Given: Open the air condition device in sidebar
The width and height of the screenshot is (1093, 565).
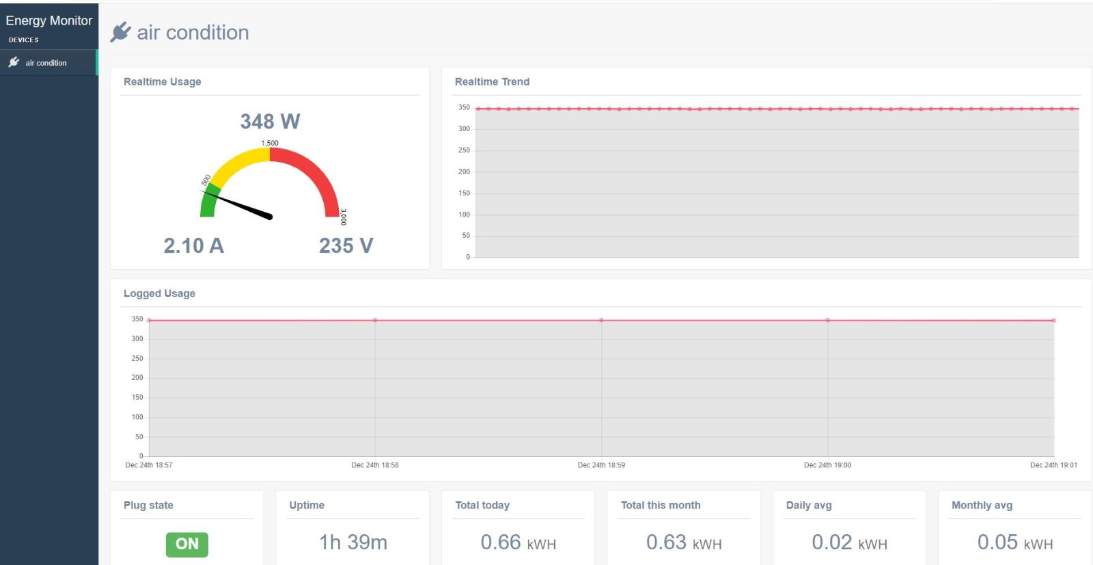Looking at the screenshot, I should 49,63.
